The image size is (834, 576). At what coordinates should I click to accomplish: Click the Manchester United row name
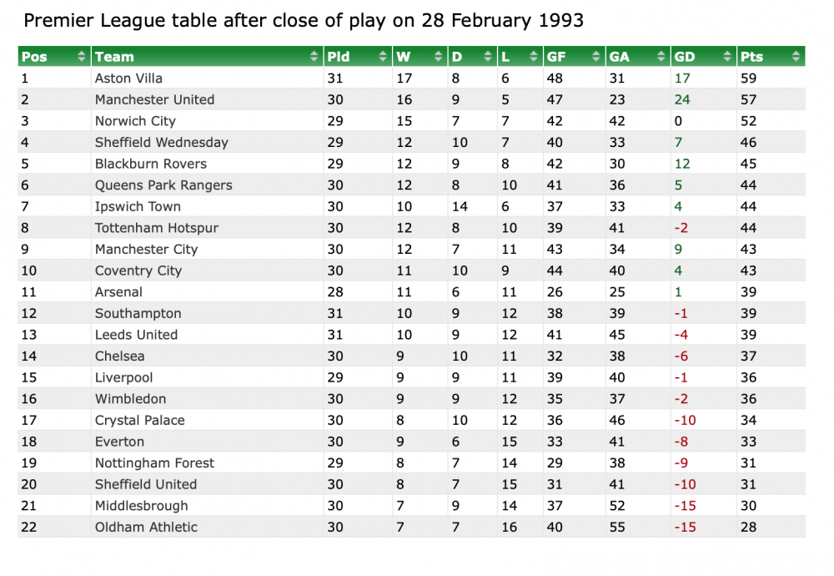point(154,99)
